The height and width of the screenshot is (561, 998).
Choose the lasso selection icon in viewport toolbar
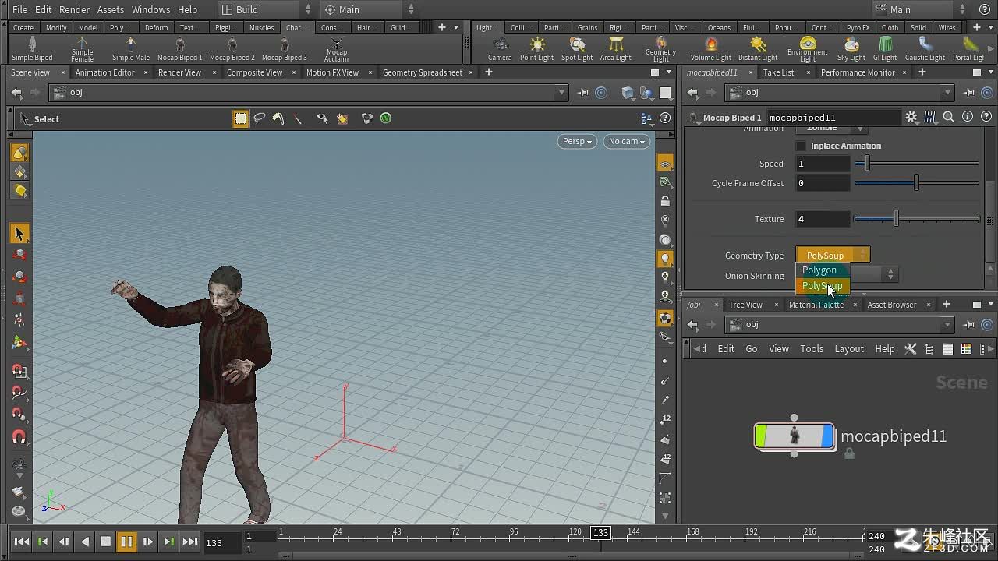(x=260, y=118)
